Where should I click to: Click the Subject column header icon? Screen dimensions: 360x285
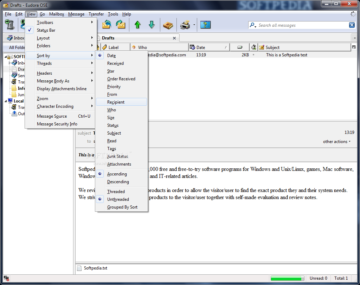262,48
